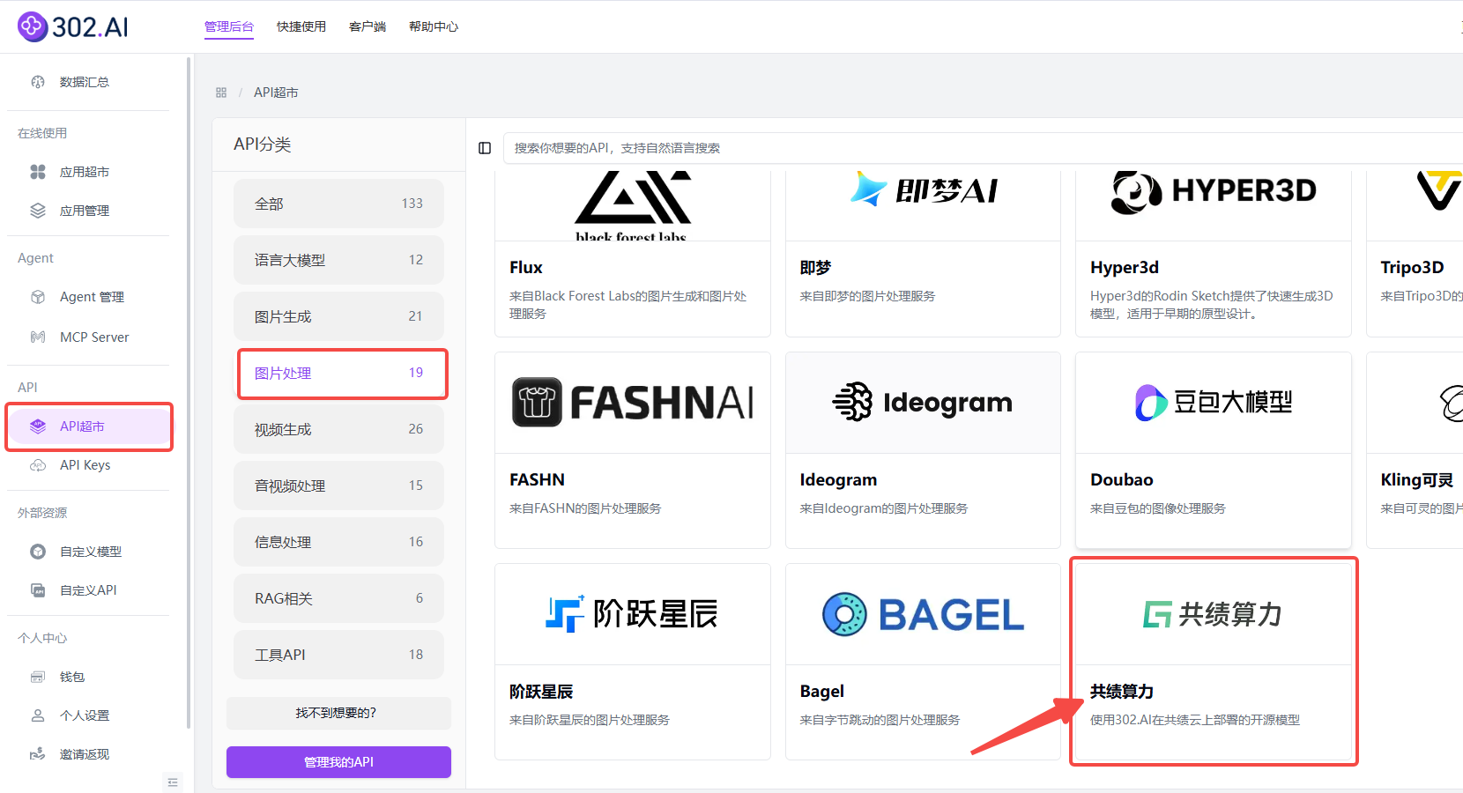Open the 帮助中心 tab
This screenshot has height=793, width=1463.
[x=434, y=26]
